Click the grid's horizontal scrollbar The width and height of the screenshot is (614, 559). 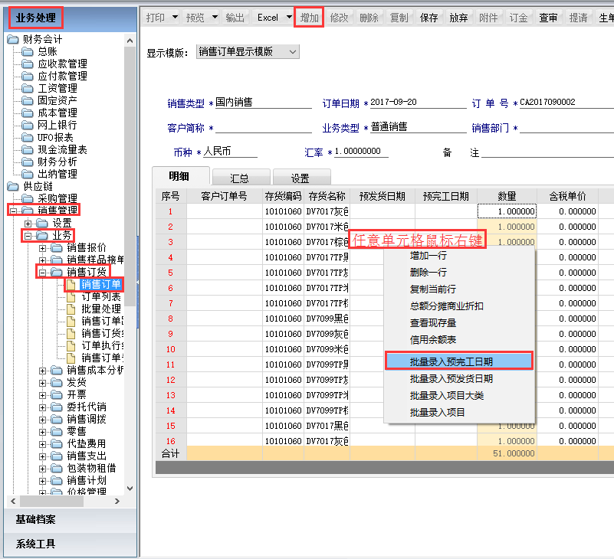pos(383,468)
